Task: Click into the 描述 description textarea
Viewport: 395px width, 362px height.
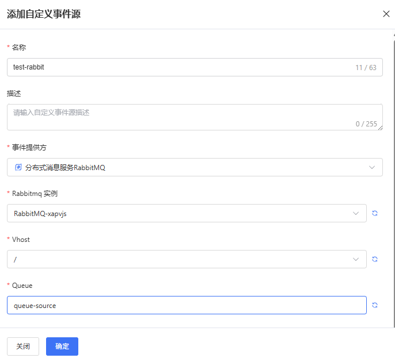Action: (195, 117)
